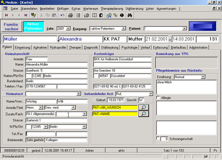Click the Briefanrede Kollegen field
Image resolution: width=222 pixels, height=160 pixels.
[x=66, y=140]
